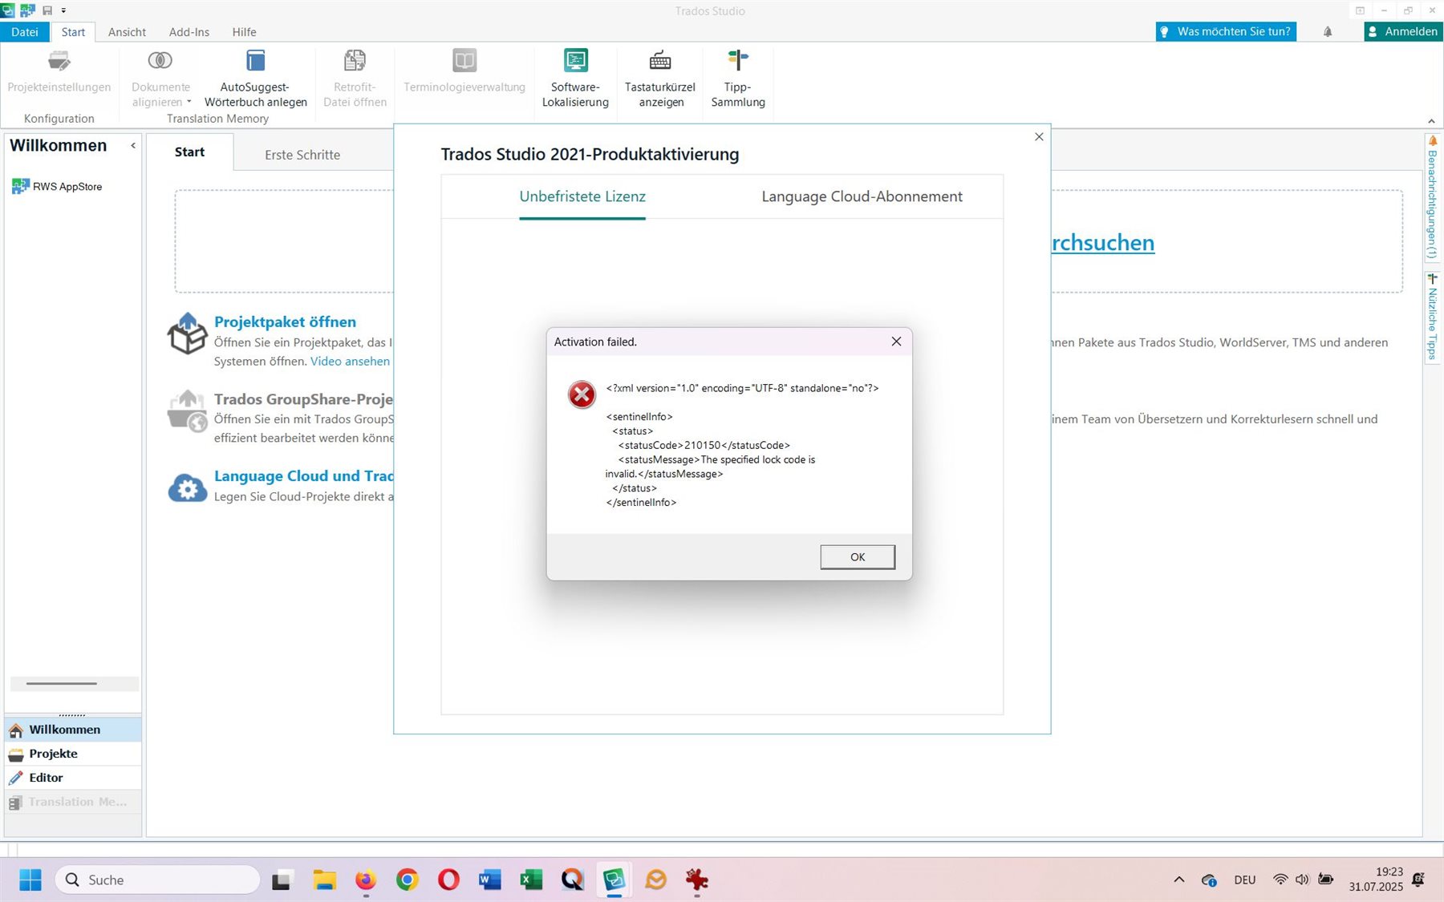
Task: Collapse the ribbon with the chevron
Action: (1432, 120)
